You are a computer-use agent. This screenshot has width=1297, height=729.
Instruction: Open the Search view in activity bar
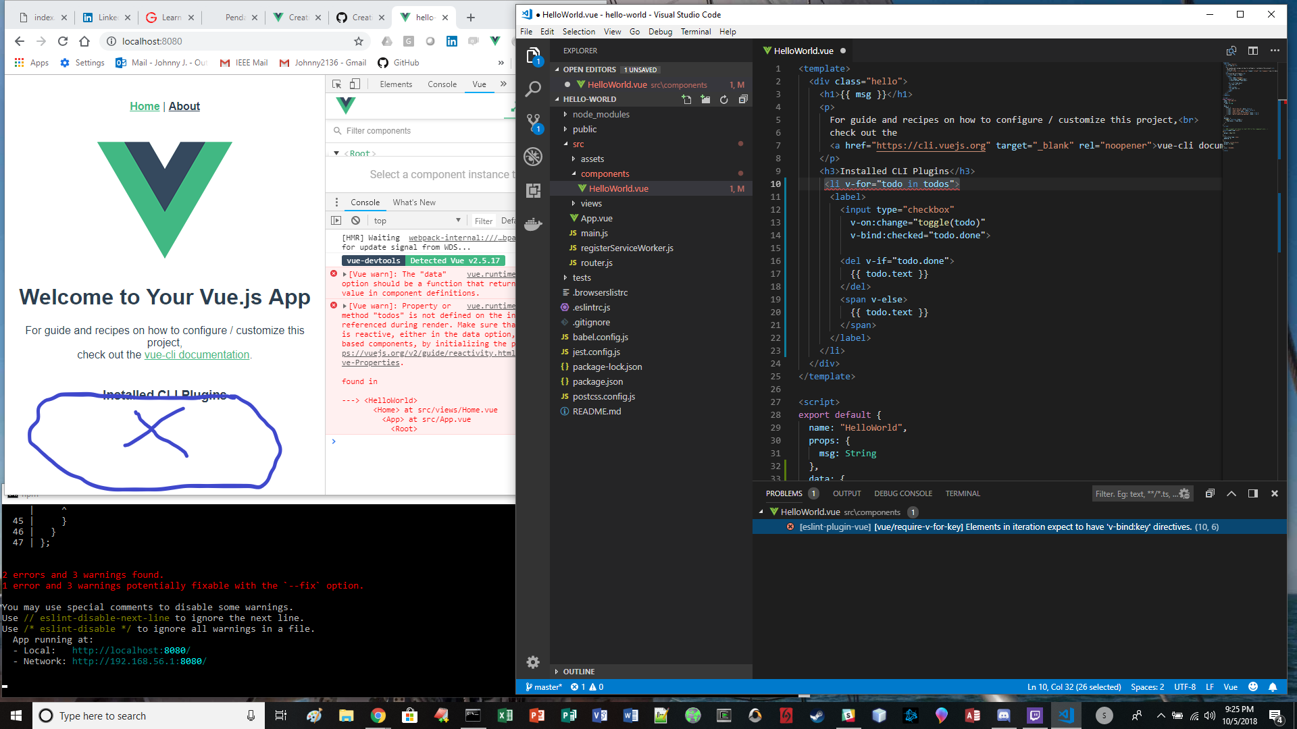pyautogui.click(x=533, y=88)
